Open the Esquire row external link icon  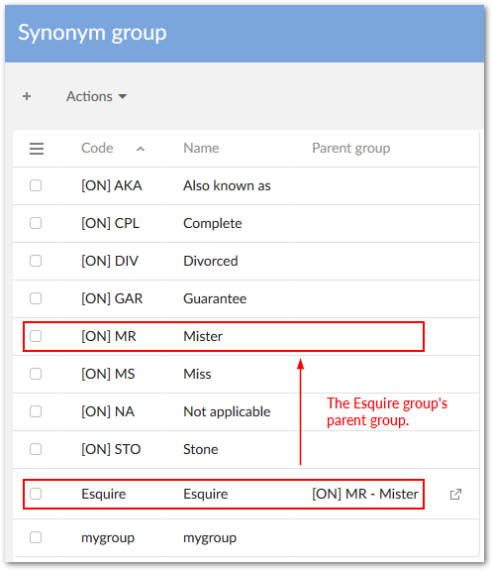(x=455, y=494)
